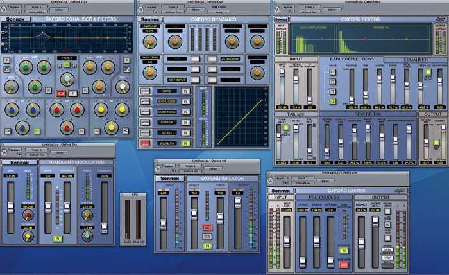
Task: Click the high filter slope icon in Oxford EQ
Action: (127, 69)
